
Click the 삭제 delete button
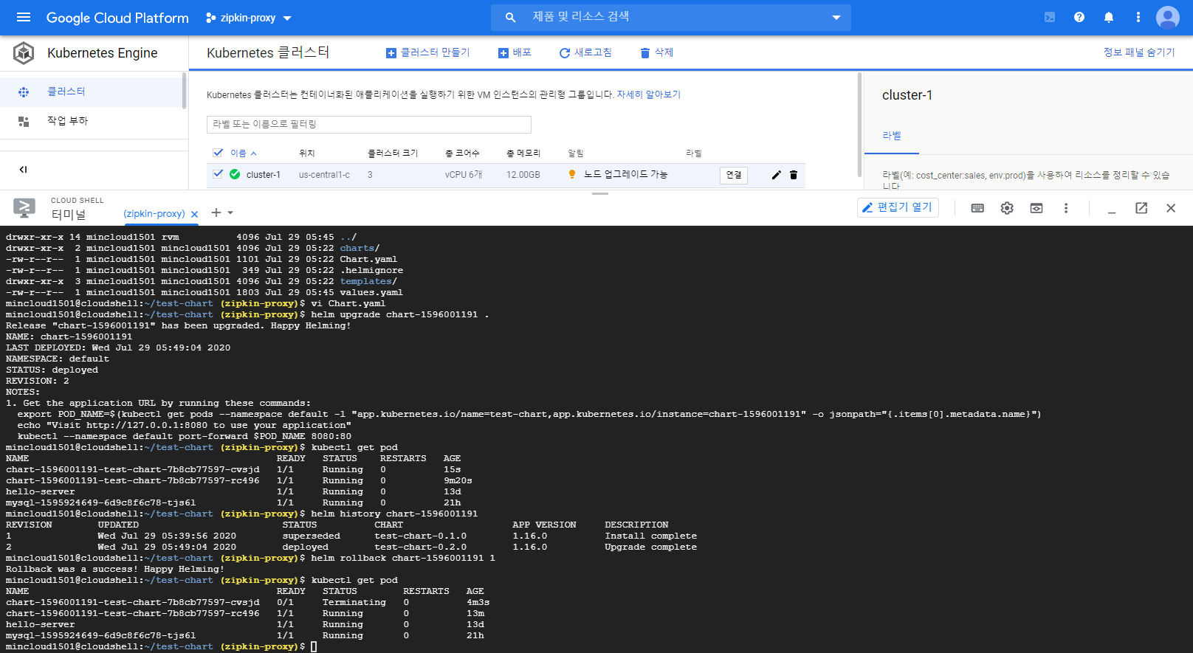(656, 52)
